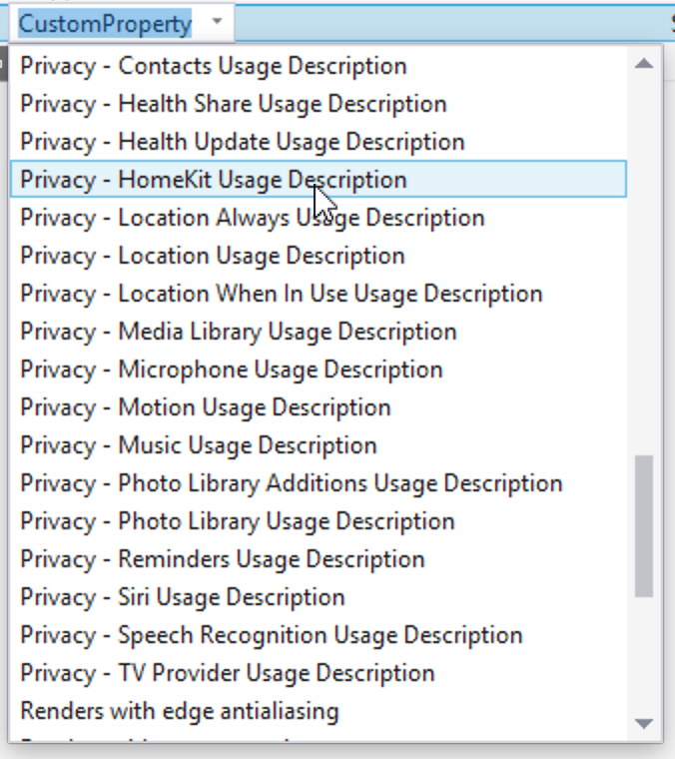Open the CustomProperty combo box dropdown arrow
The height and width of the screenshot is (759, 675).
[218, 22]
